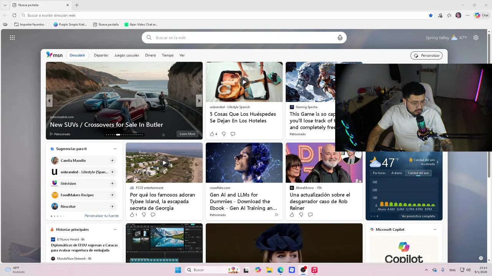Like the 5 Cosas hoteles article

pos(212,134)
